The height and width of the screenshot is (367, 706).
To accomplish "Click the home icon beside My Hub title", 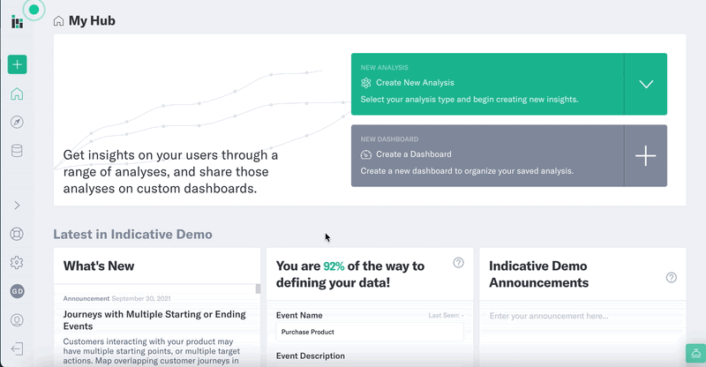I will [x=58, y=21].
